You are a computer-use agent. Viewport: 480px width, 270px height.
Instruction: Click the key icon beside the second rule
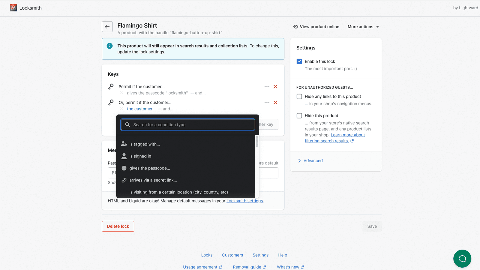(111, 102)
